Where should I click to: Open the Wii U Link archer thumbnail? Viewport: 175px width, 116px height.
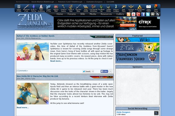[x=33, y=94]
